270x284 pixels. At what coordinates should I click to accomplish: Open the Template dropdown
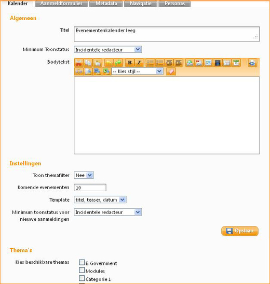pos(100,200)
